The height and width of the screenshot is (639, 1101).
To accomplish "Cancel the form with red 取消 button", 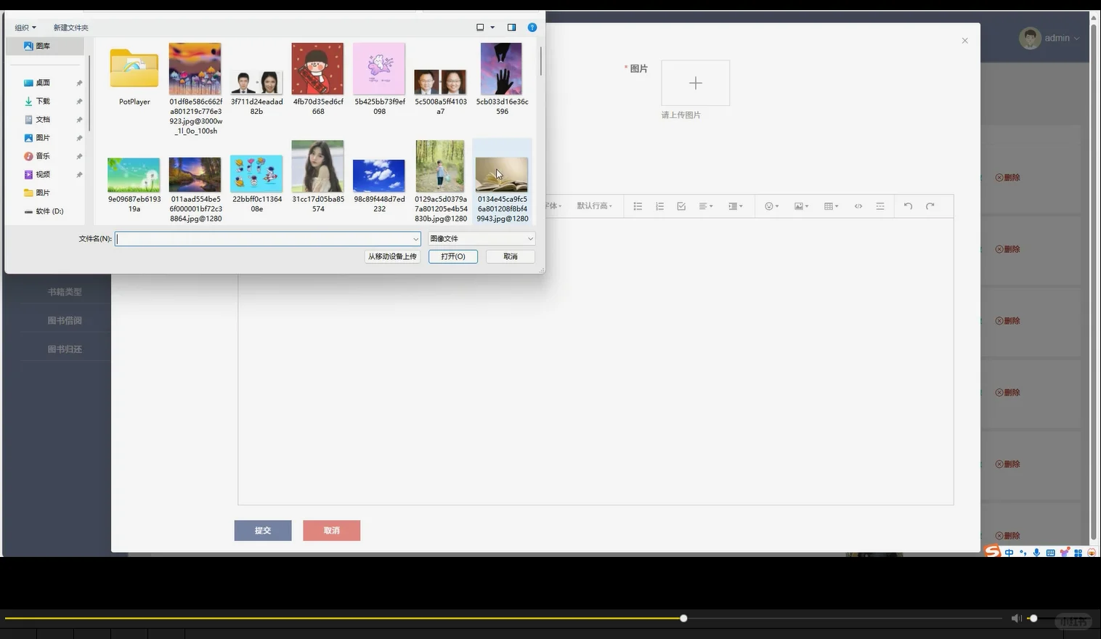I will [331, 531].
